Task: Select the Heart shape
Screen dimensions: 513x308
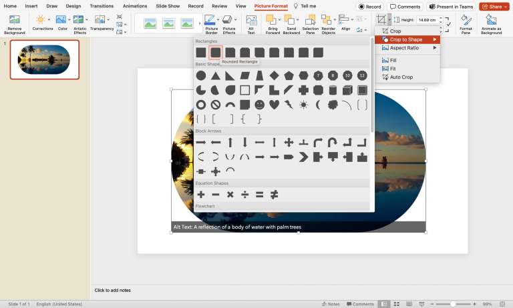Action: (274, 105)
